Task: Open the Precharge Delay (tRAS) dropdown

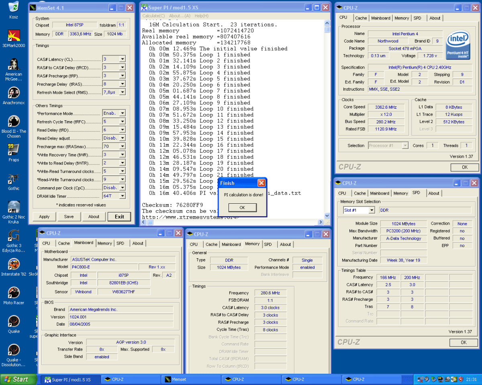Action: tap(122, 84)
